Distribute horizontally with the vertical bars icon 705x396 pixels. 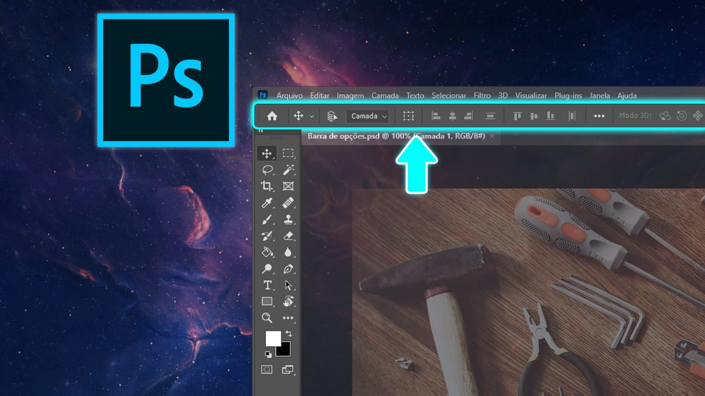[571, 116]
